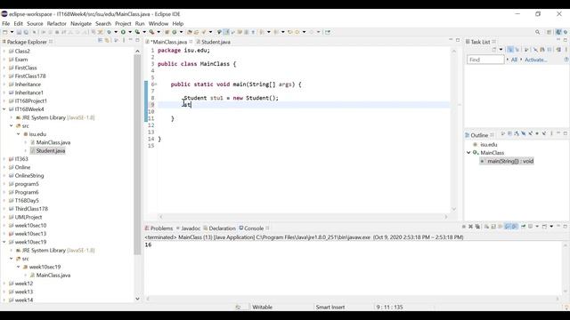Image resolution: width=570 pixels, height=320 pixels.
Task: Open the File menu
Action: click(6, 24)
